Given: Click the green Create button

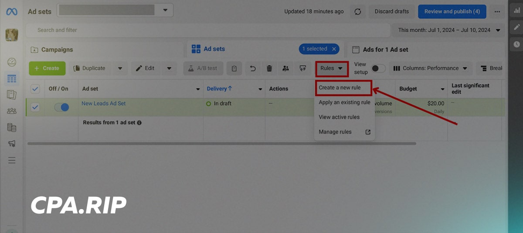Looking at the screenshot, I should click(x=47, y=68).
